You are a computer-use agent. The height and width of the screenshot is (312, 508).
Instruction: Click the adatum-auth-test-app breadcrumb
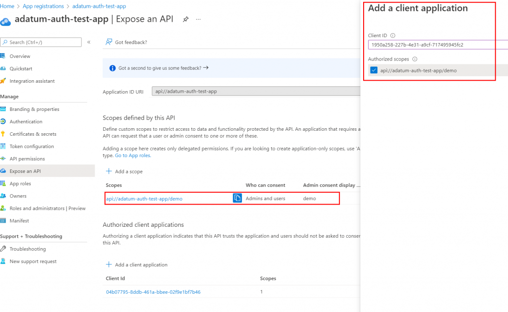pyautogui.click(x=99, y=6)
